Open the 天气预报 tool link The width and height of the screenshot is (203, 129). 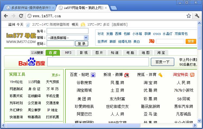(52, 82)
